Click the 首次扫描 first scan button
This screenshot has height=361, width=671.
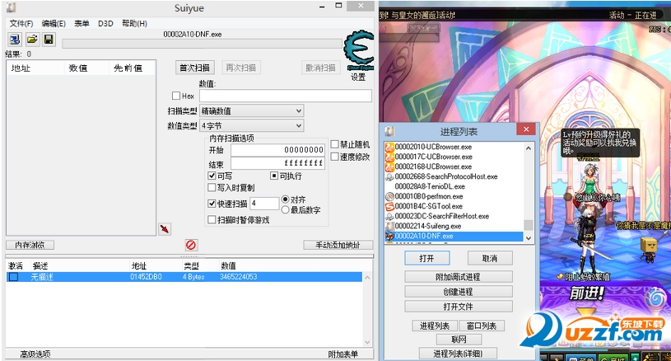click(194, 68)
